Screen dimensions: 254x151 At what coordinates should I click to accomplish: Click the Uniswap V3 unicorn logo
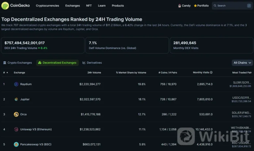pyautogui.click(x=16, y=129)
